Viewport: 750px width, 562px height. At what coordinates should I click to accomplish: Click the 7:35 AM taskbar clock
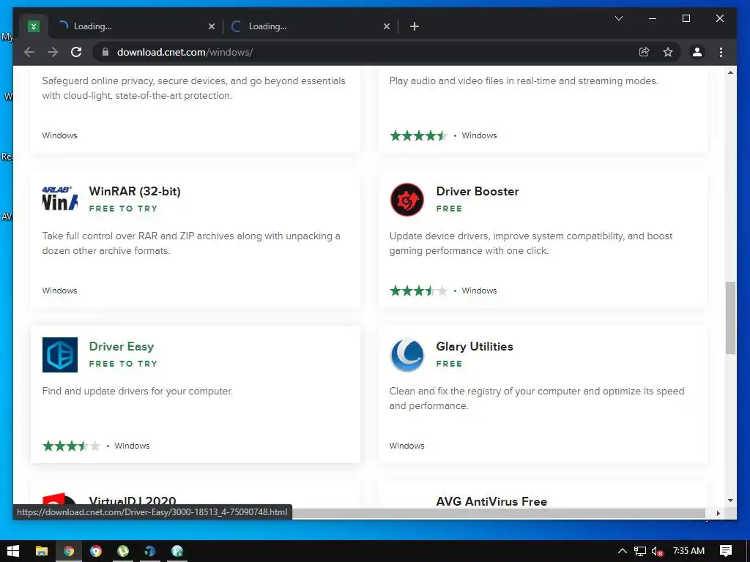coord(688,551)
